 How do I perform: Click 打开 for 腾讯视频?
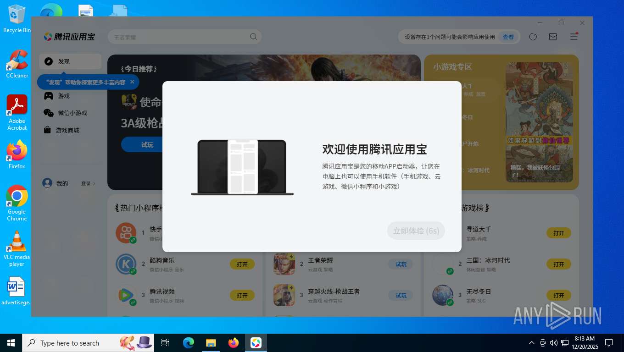click(242, 295)
